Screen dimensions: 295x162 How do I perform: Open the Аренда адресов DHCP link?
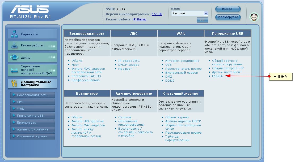tap(183, 121)
